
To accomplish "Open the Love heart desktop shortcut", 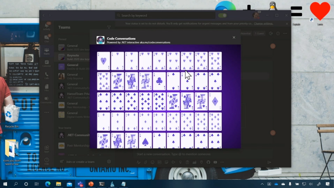I will [320, 13].
